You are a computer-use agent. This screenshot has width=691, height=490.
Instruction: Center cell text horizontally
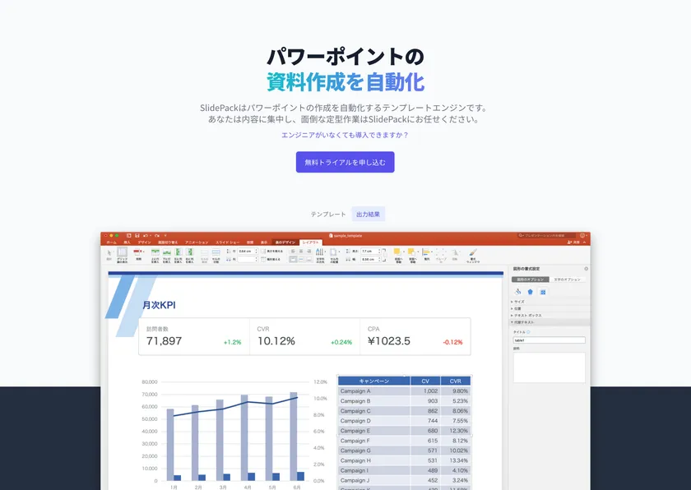tap(301, 251)
